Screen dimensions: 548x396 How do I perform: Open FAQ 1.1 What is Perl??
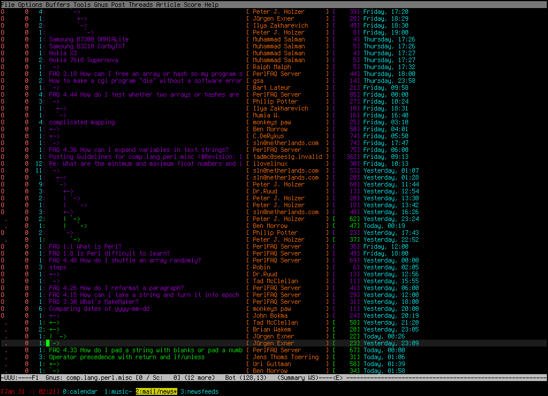85,246
